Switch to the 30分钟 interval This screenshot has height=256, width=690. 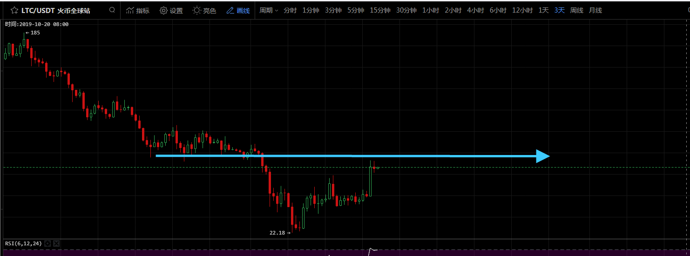(406, 10)
